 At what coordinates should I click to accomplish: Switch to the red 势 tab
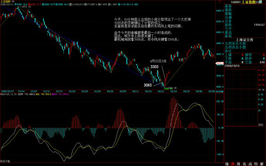[233, 163]
